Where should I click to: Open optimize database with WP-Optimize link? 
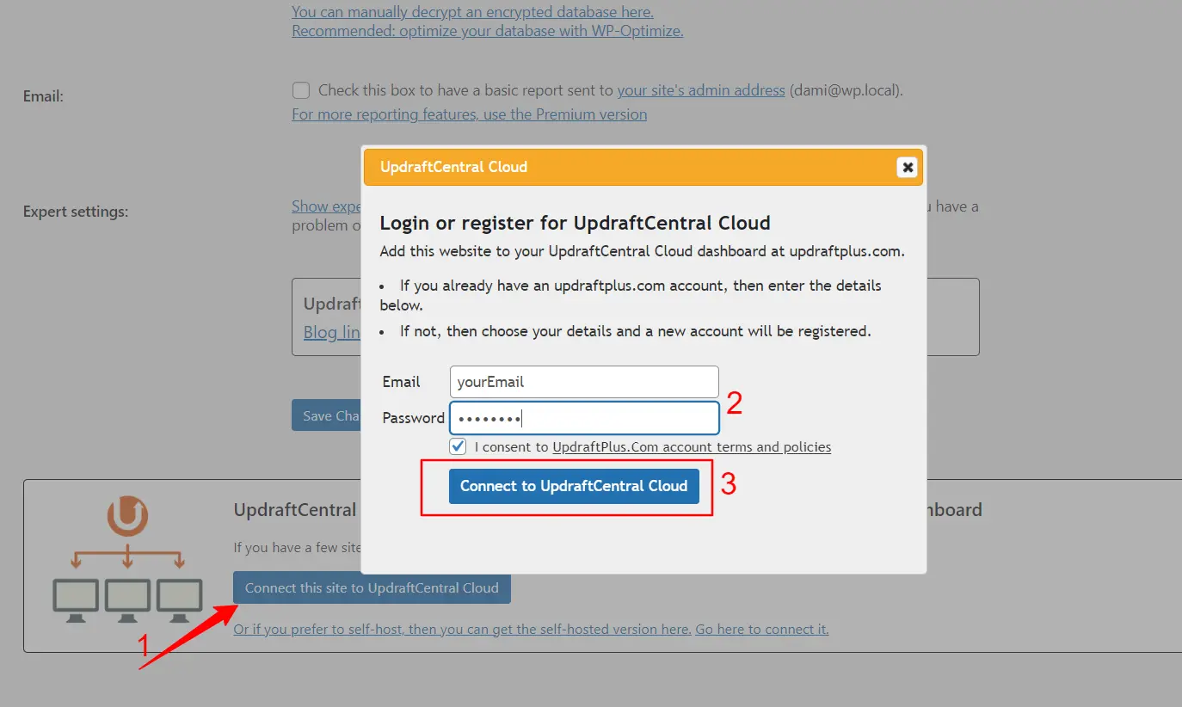tap(487, 31)
